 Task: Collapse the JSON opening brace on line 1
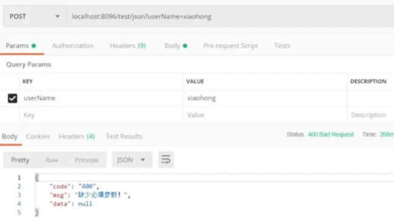click(x=37, y=178)
